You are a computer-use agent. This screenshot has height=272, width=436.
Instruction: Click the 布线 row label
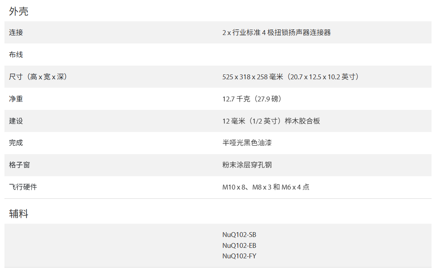click(x=16, y=54)
